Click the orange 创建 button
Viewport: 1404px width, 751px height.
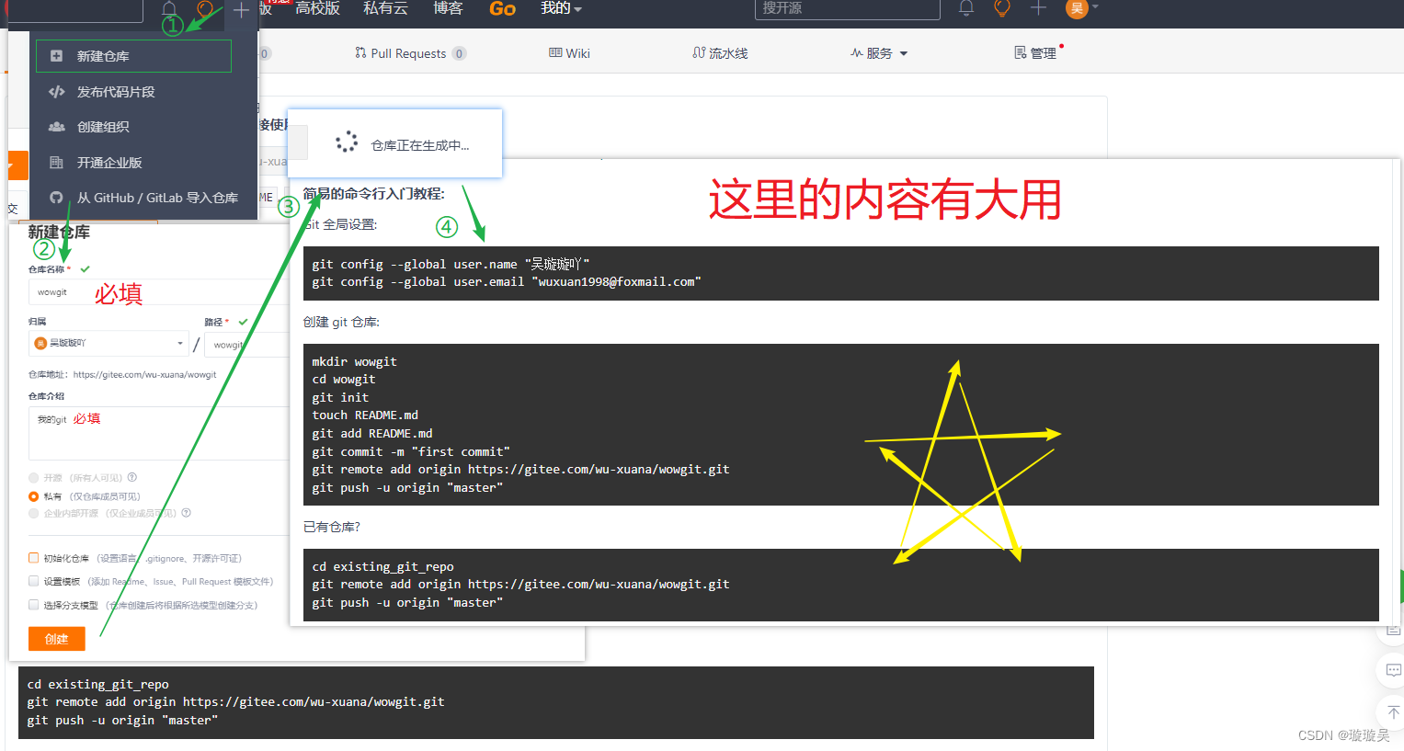coord(57,639)
